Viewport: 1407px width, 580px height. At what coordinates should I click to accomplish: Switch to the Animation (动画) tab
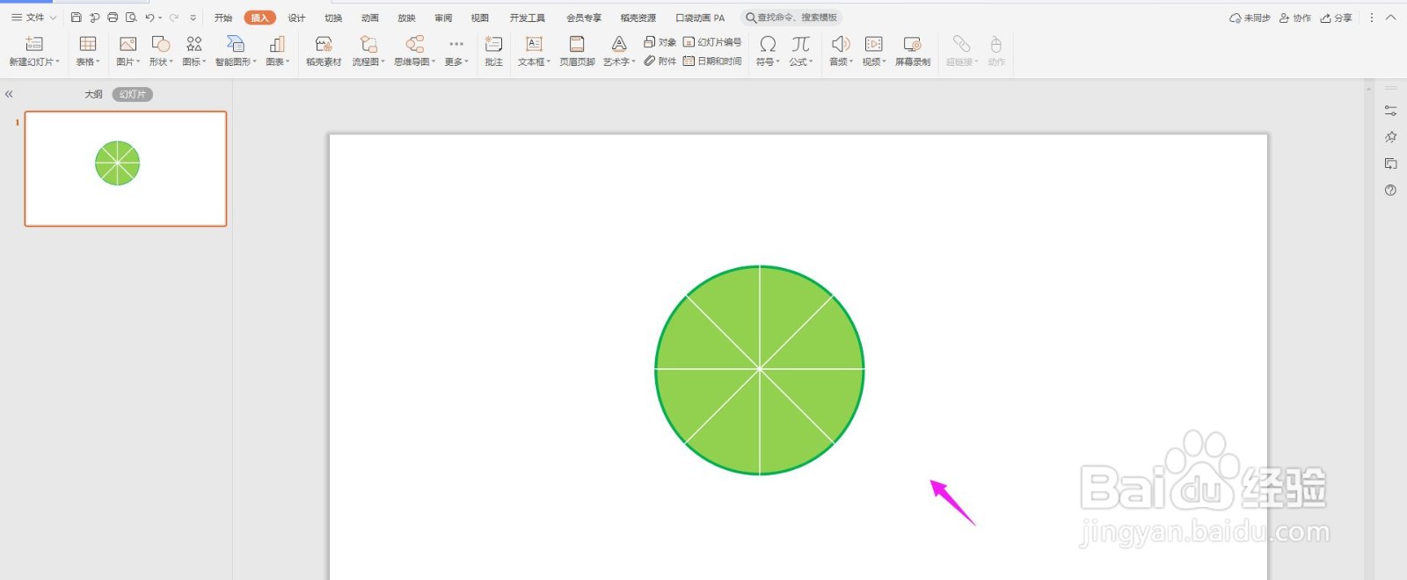coord(370,18)
